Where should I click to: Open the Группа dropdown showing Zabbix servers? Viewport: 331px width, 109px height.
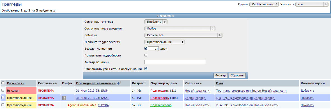264,4
